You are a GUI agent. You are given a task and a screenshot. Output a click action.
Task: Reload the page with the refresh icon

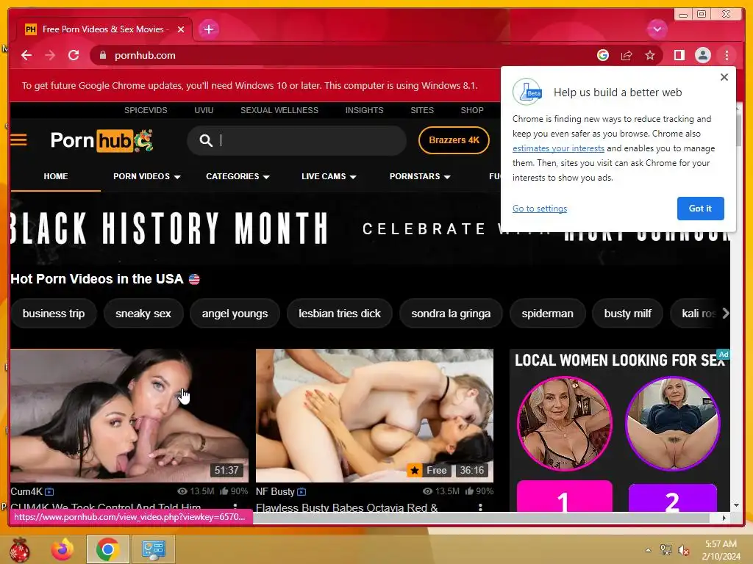coord(74,55)
